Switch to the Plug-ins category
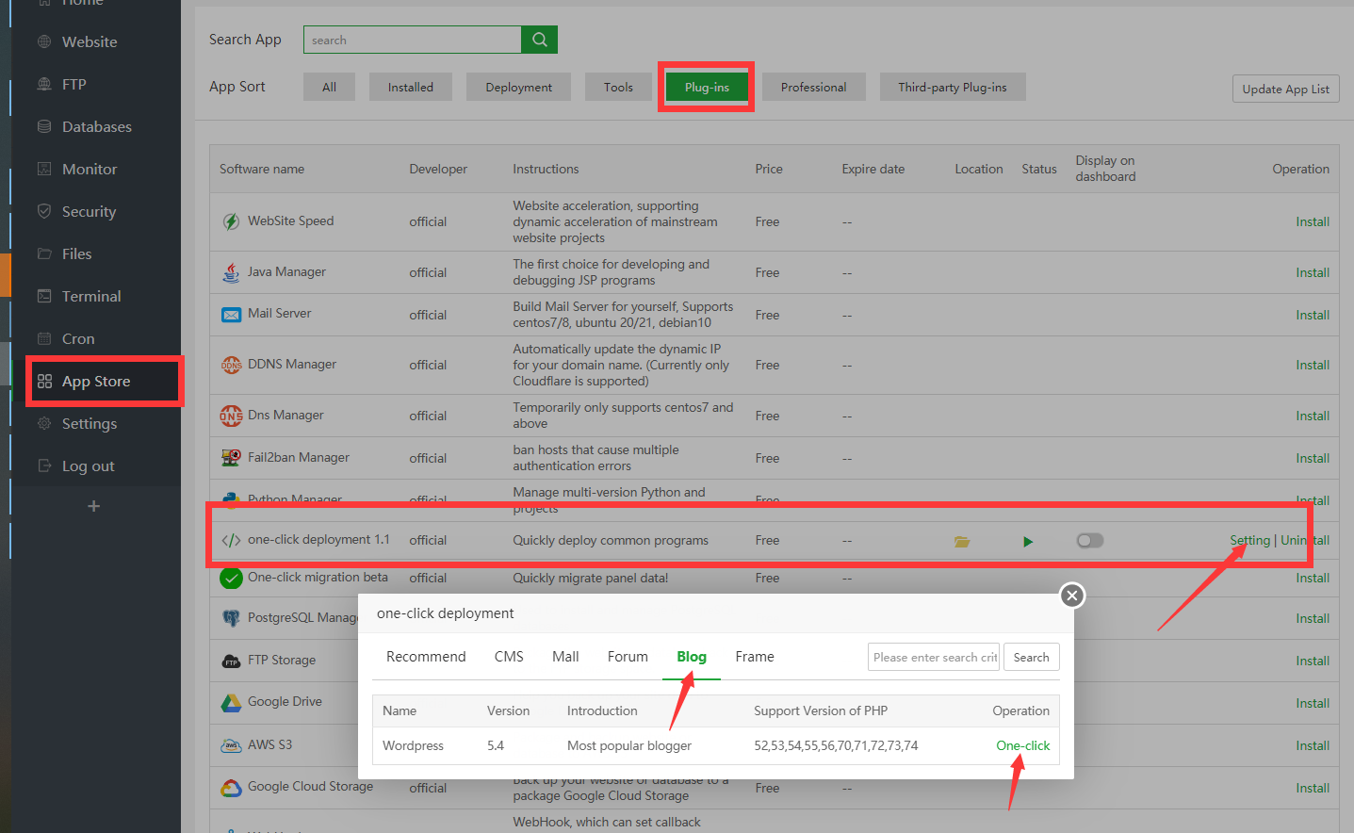The width and height of the screenshot is (1354, 833). tap(707, 88)
